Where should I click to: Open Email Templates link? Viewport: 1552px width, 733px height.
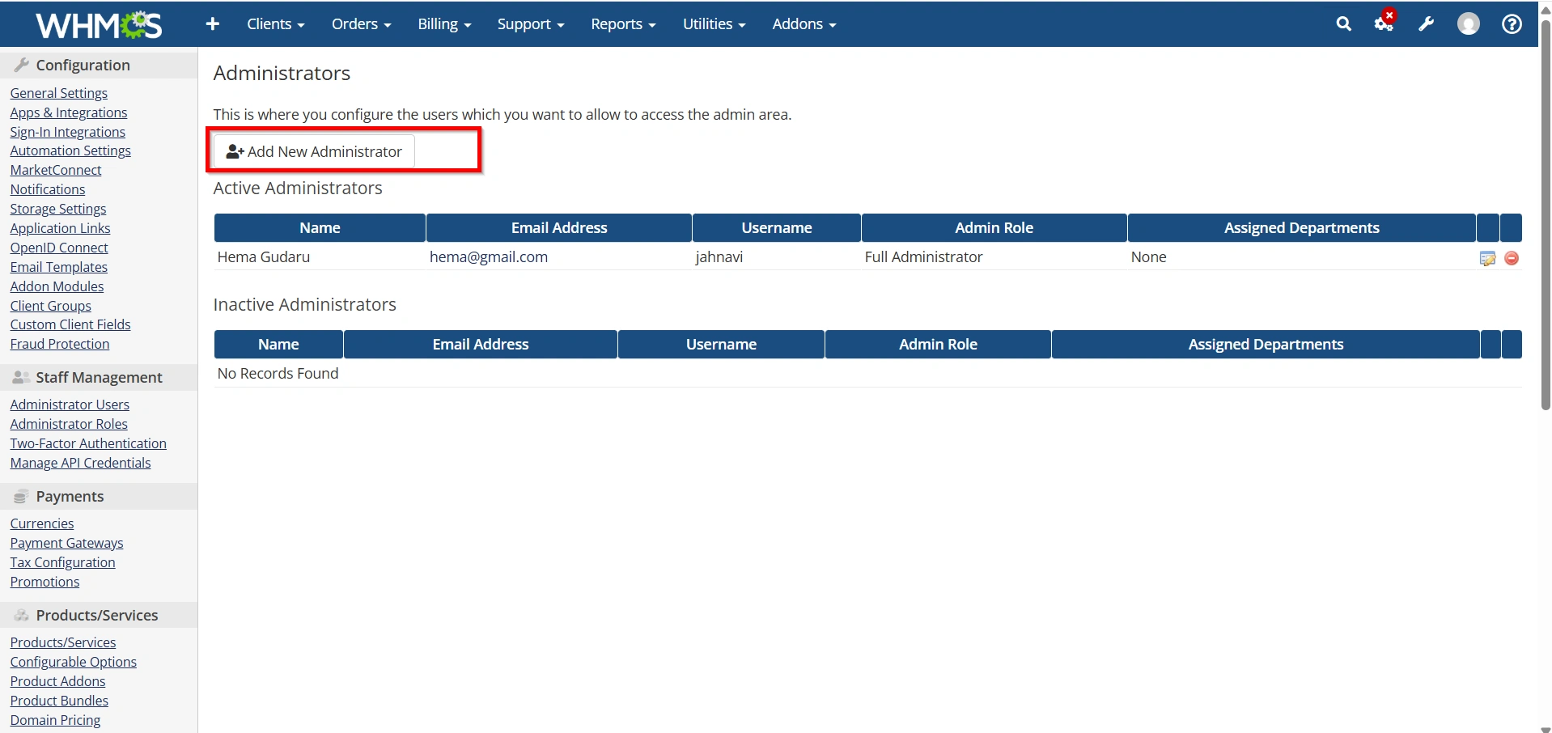tap(58, 267)
